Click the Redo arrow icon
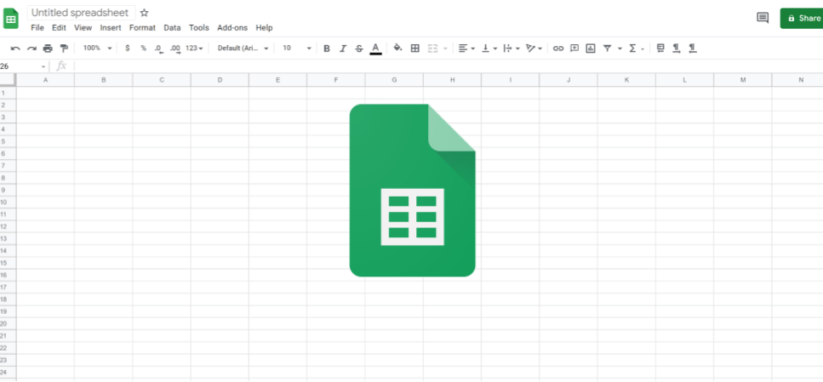 coord(31,48)
